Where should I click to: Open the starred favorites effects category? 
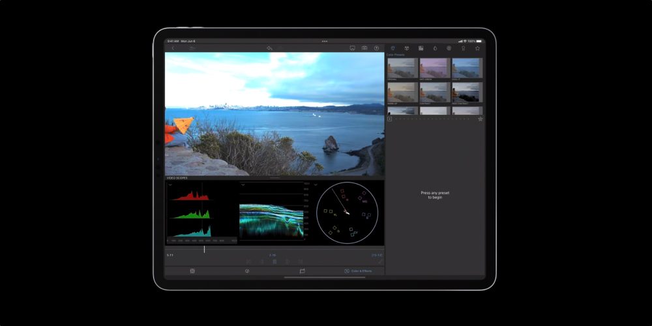point(477,48)
